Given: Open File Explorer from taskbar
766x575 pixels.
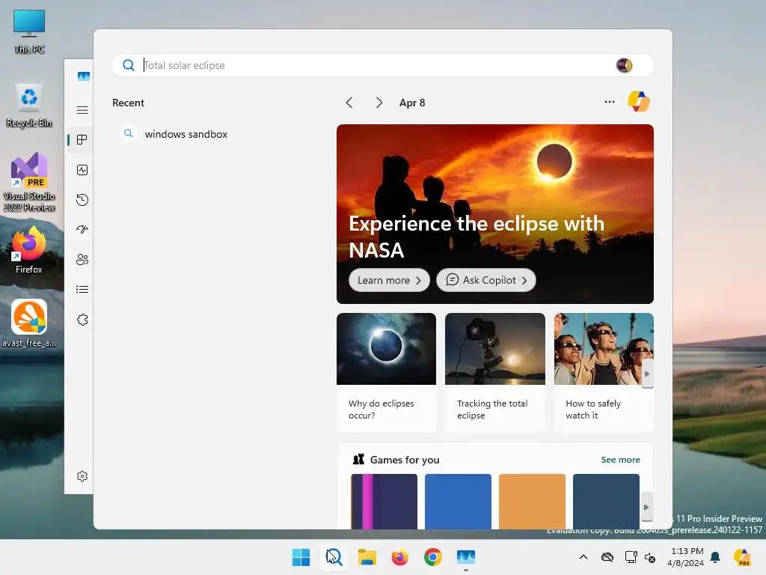Looking at the screenshot, I should 367,557.
